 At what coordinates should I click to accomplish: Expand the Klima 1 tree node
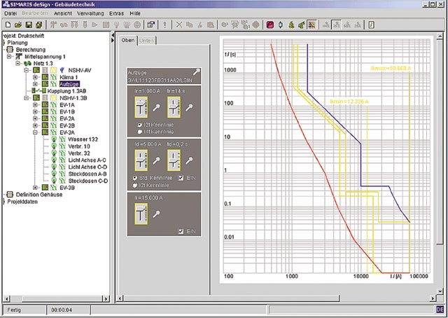(x=35, y=77)
